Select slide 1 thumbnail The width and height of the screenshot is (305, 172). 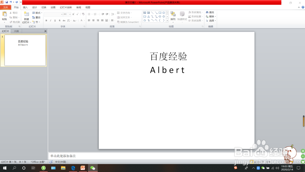(x=25, y=50)
